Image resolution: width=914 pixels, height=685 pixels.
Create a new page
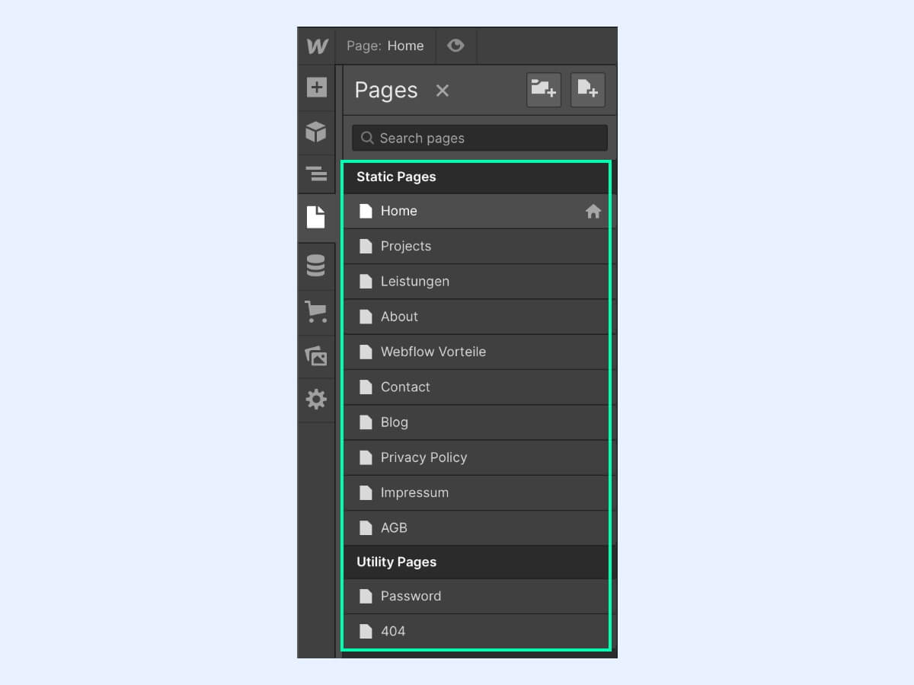pyautogui.click(x=587, y=89)
